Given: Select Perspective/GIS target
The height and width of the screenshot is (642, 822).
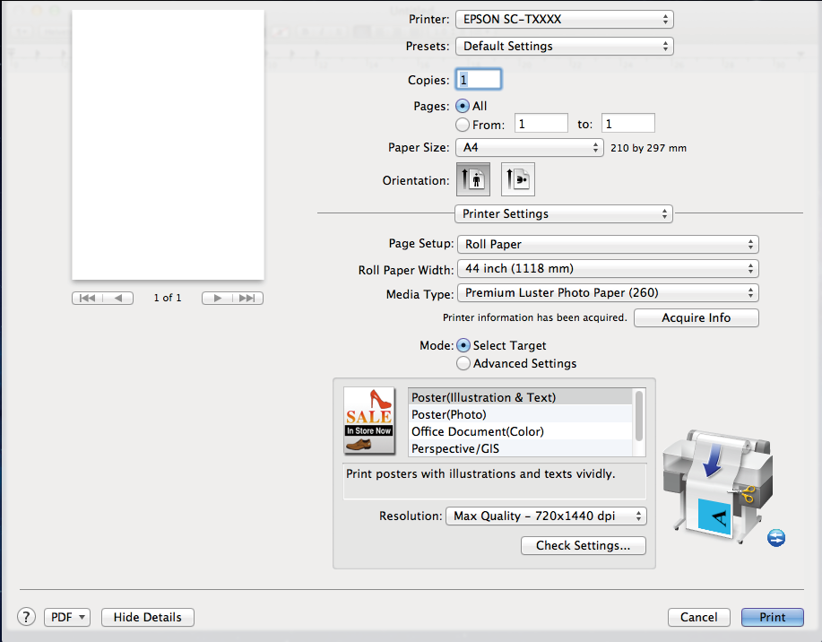Looking at the screenshot, I should (521, 448).
